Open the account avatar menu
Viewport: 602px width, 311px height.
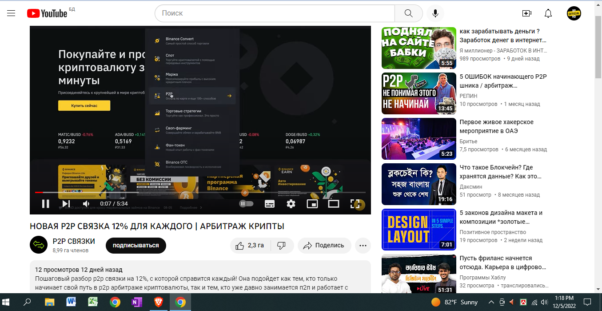(x=574, y=13)
